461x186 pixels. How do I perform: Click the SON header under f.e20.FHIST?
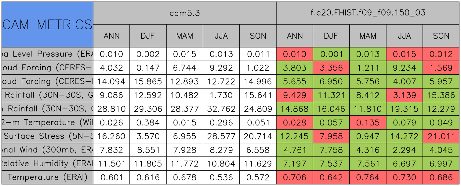(x=441, y=36)
